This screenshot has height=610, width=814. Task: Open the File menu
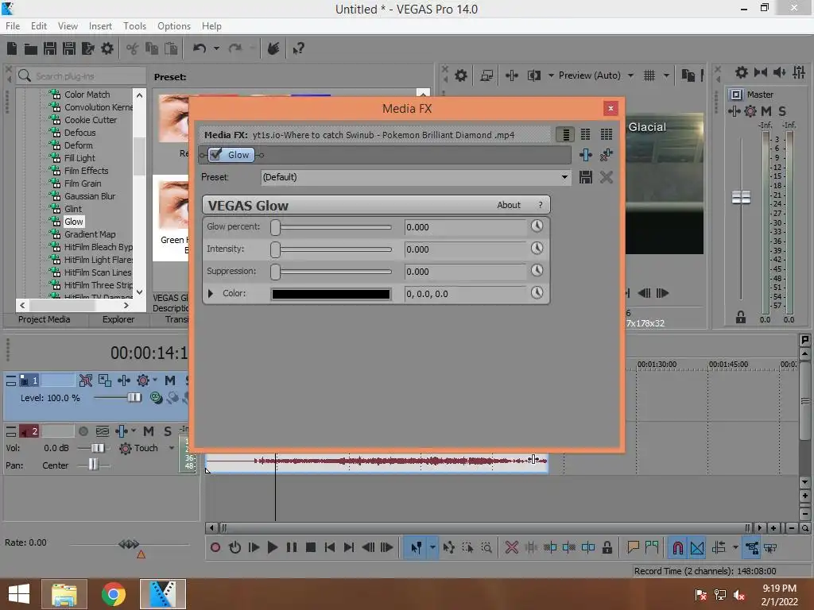[x=13, y=26]
